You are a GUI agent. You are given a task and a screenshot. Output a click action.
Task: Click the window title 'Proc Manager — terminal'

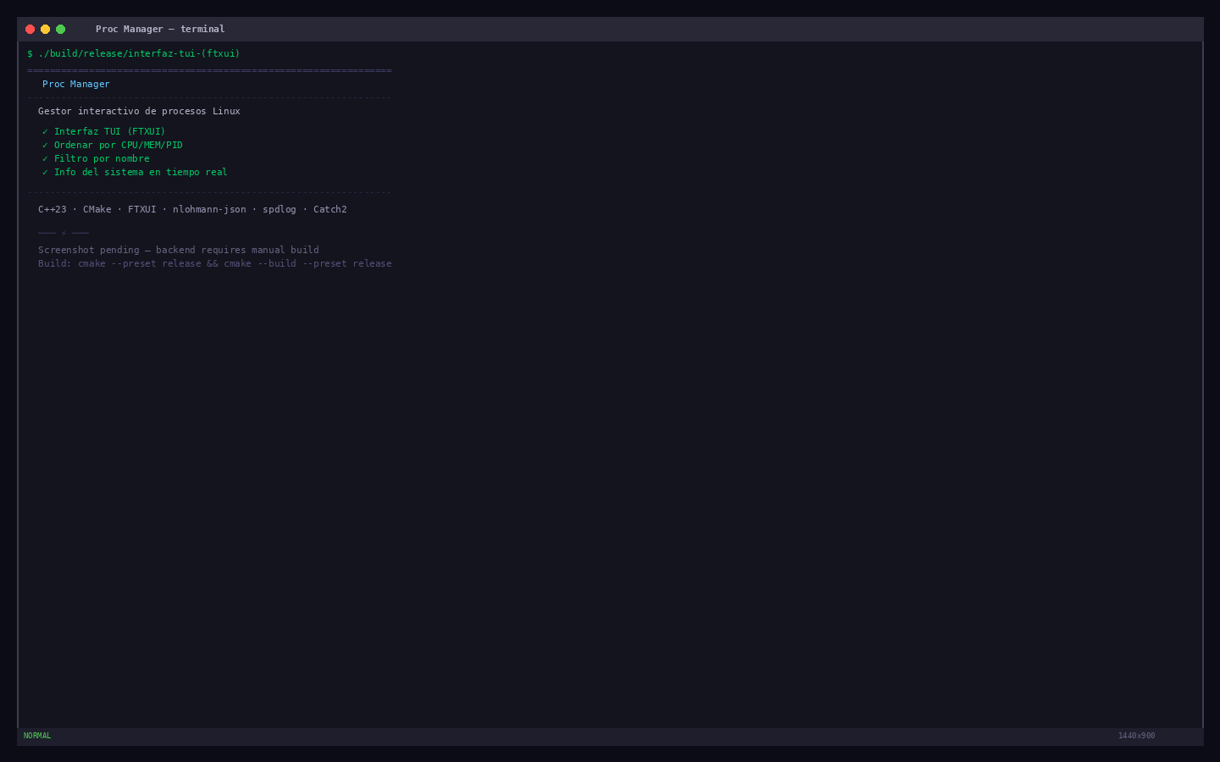tap(160, 29)
